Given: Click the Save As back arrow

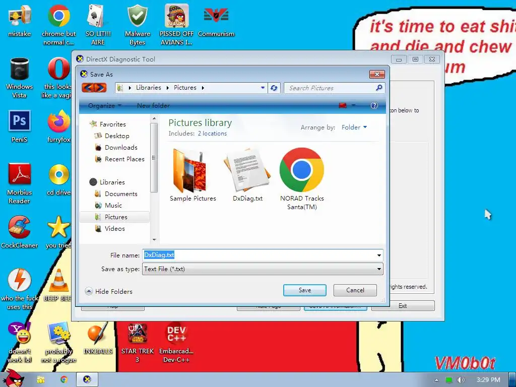Looking at the screenshot, I should tap(88, 88).
